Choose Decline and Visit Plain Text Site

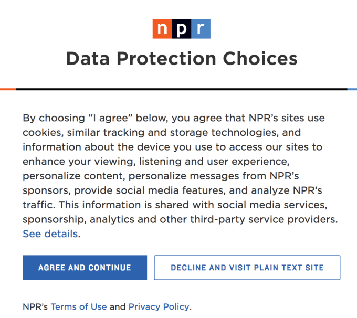coord(247,268)
